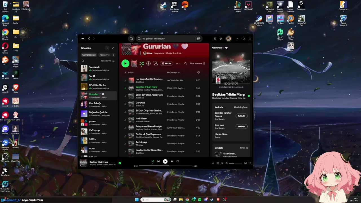The image size is (361, 203).
Task: Select the Podcast'ler filter chip
Action: pos(105,55)
